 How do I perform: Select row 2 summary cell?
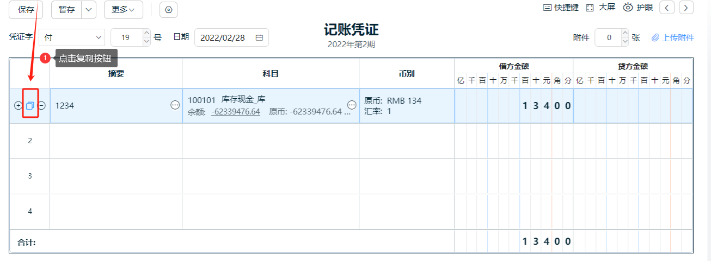point(116,141)
